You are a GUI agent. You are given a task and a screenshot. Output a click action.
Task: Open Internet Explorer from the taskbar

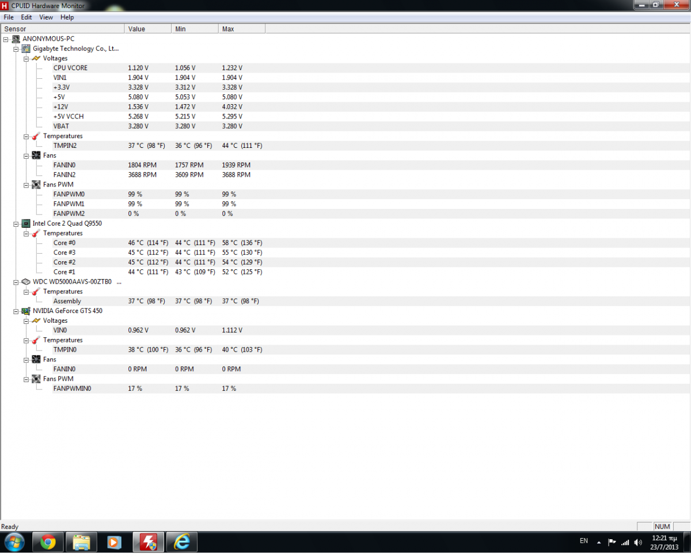182,542
